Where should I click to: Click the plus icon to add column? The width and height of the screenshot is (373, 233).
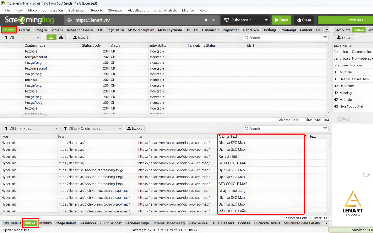[x=328, y=45]
